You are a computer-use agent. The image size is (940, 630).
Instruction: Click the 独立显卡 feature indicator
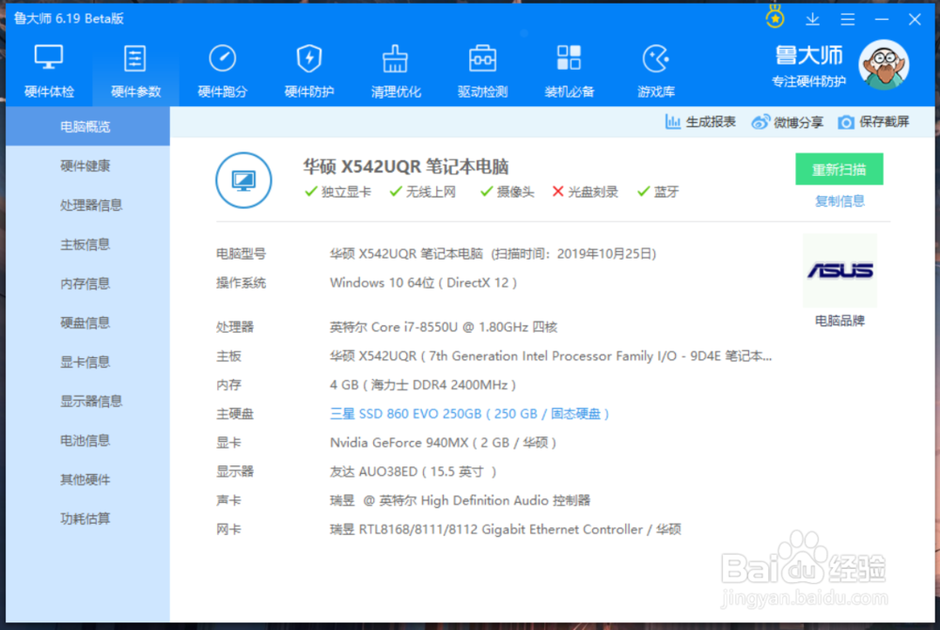pos(338,192)
